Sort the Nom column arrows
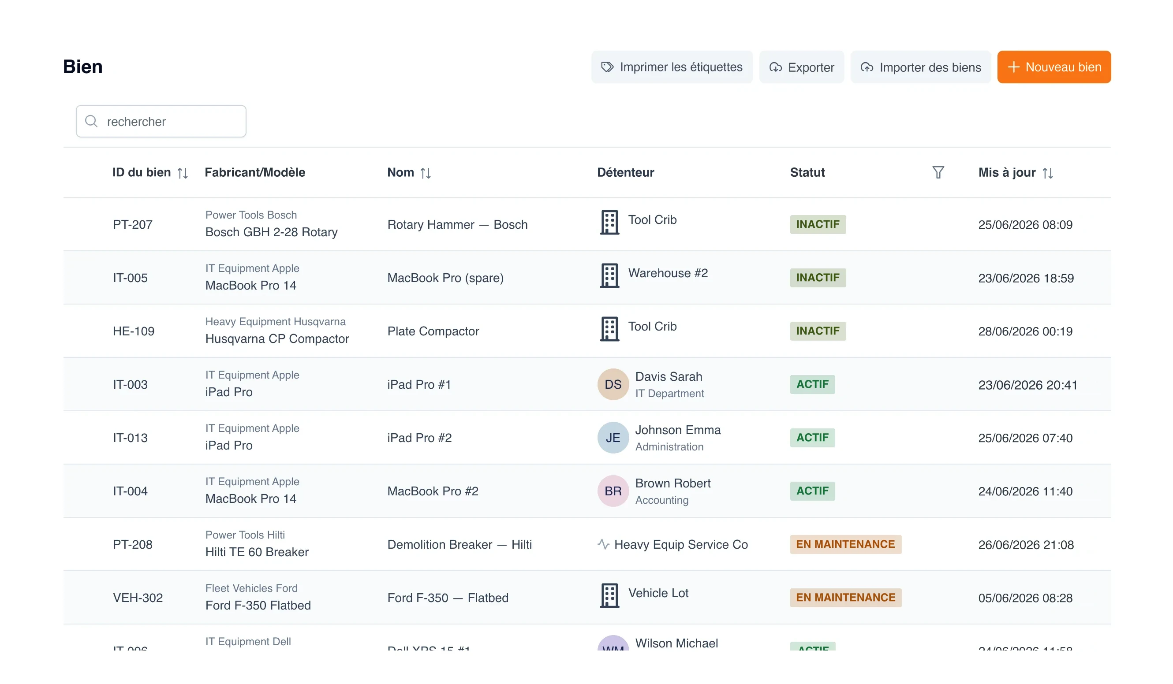 point(426,173)
